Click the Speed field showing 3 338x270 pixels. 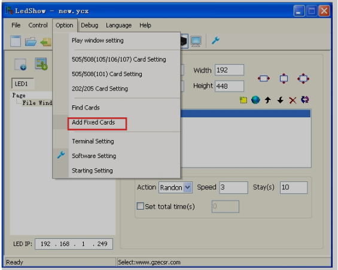[233, 187]
